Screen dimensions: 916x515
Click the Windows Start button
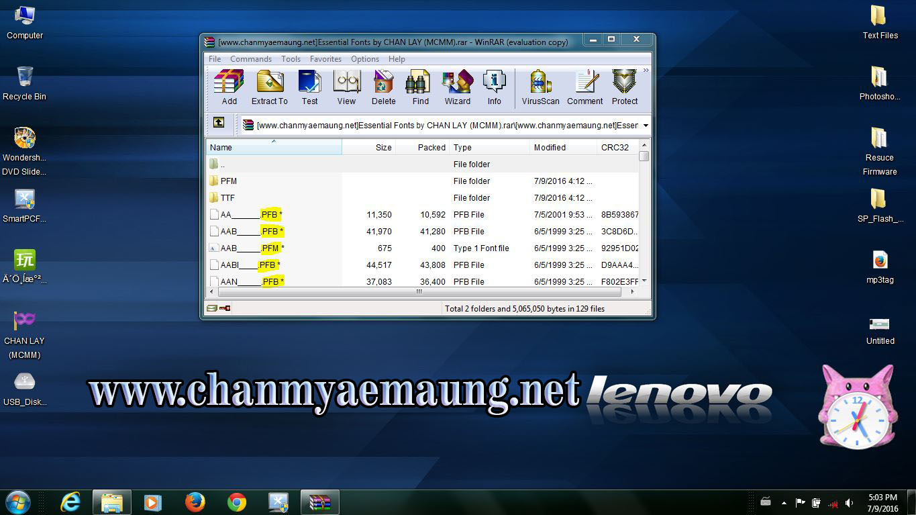click(x=18, y=502)
